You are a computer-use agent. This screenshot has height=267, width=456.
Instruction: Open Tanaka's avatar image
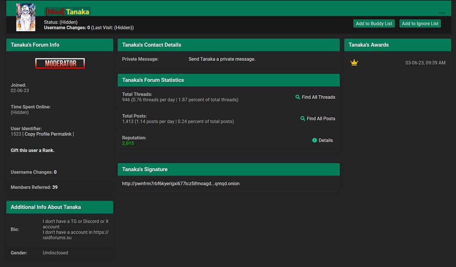coord(26,17)
